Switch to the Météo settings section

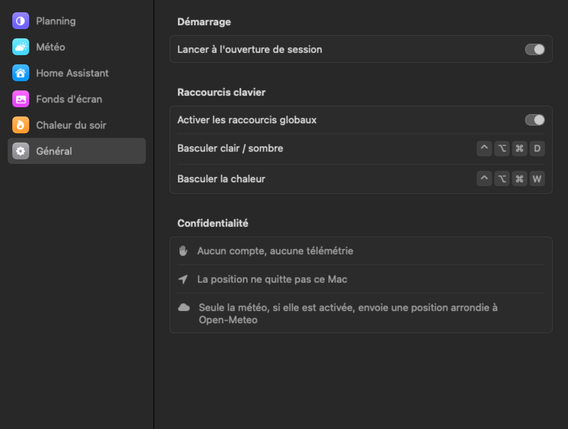tap(77, 47)
